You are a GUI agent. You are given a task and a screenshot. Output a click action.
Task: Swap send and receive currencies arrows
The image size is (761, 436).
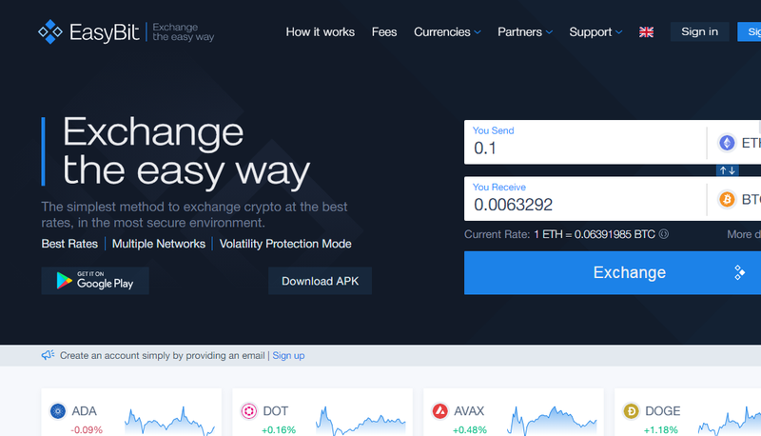click(x=727, y=170)
